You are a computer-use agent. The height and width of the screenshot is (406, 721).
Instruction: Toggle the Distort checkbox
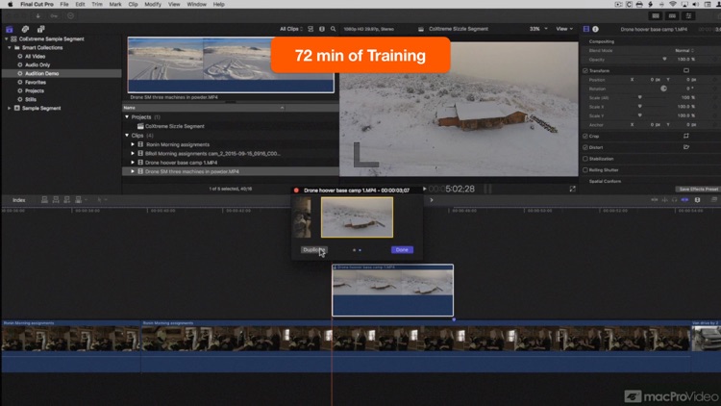click(x=585, y=147)
